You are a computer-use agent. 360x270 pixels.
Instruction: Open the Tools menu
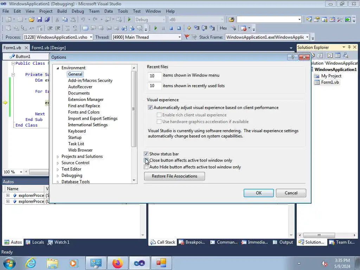pos(123,11)
